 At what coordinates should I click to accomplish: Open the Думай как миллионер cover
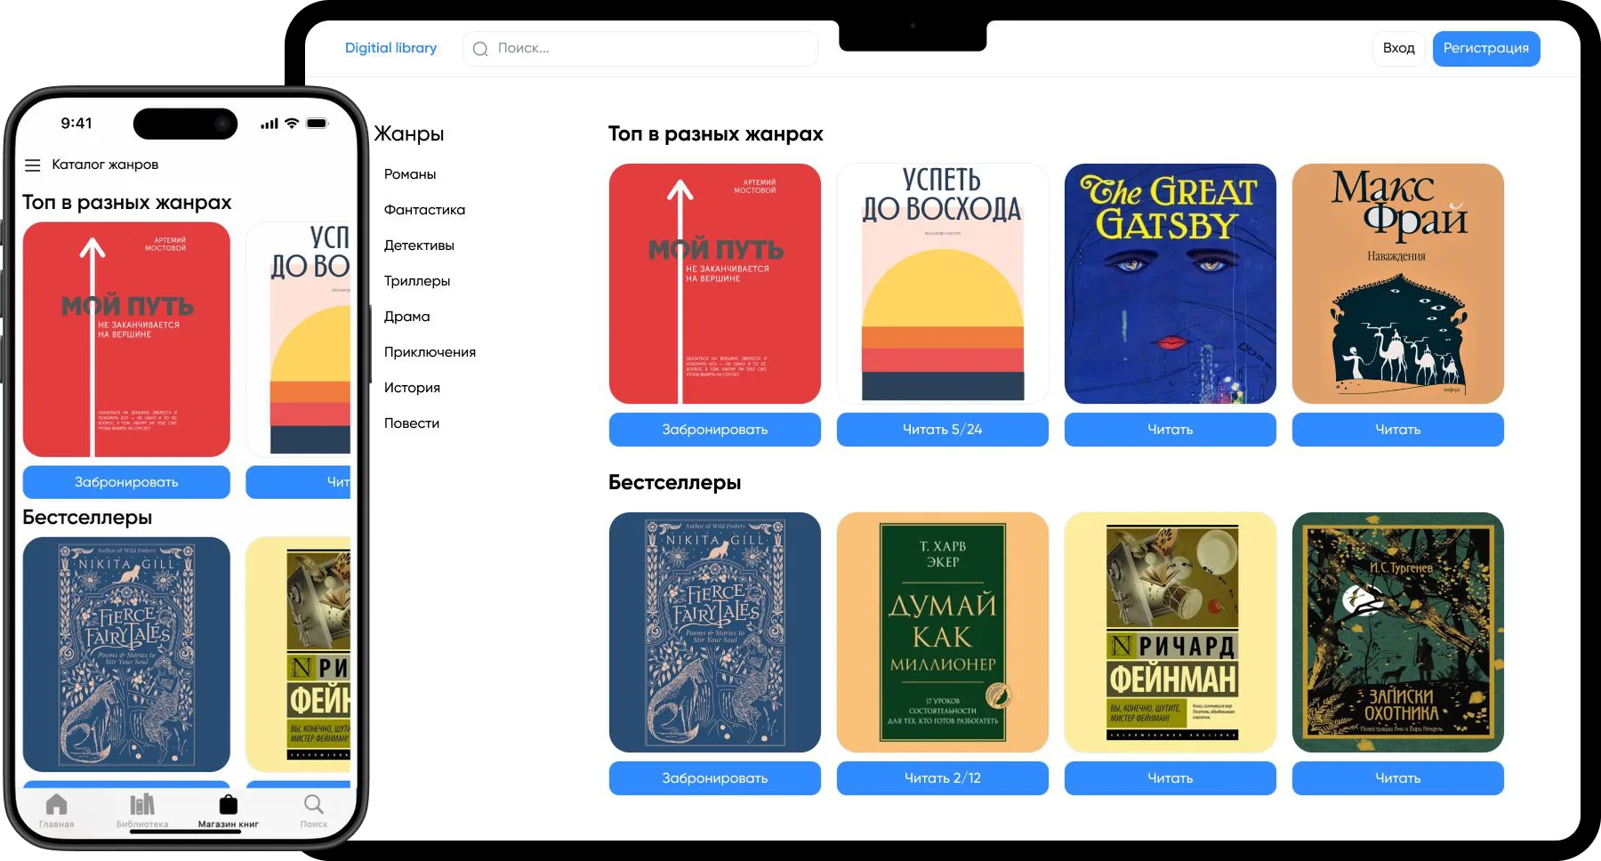[x=943, y=632]
